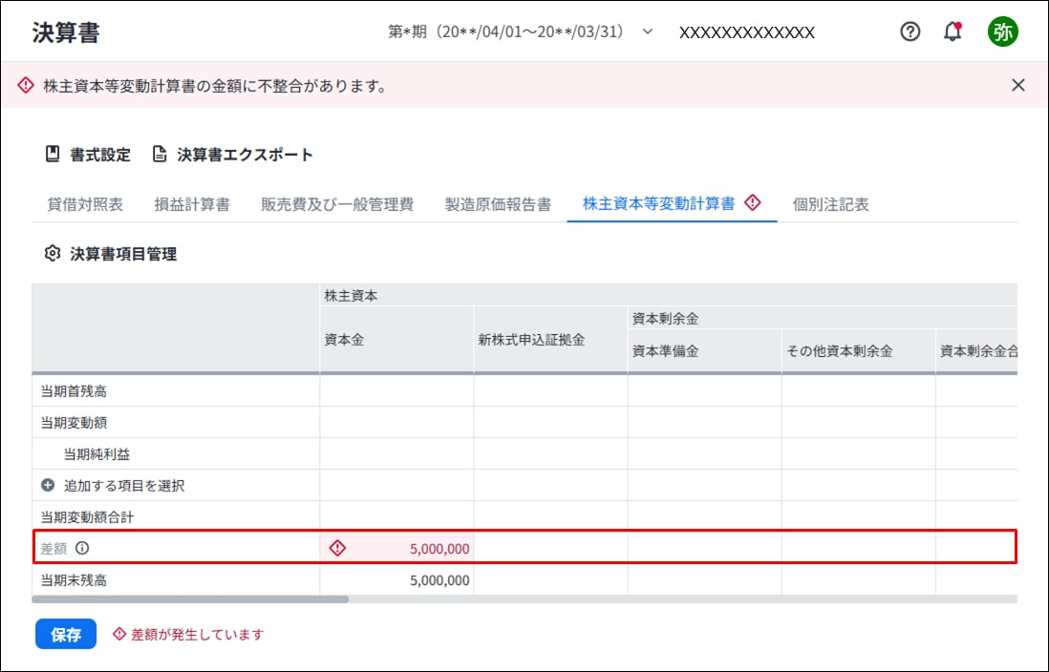Open the 販売費及び一般管理費 tab
Viewport: 1049px width, 672px height.
click(x=337, y=204)
